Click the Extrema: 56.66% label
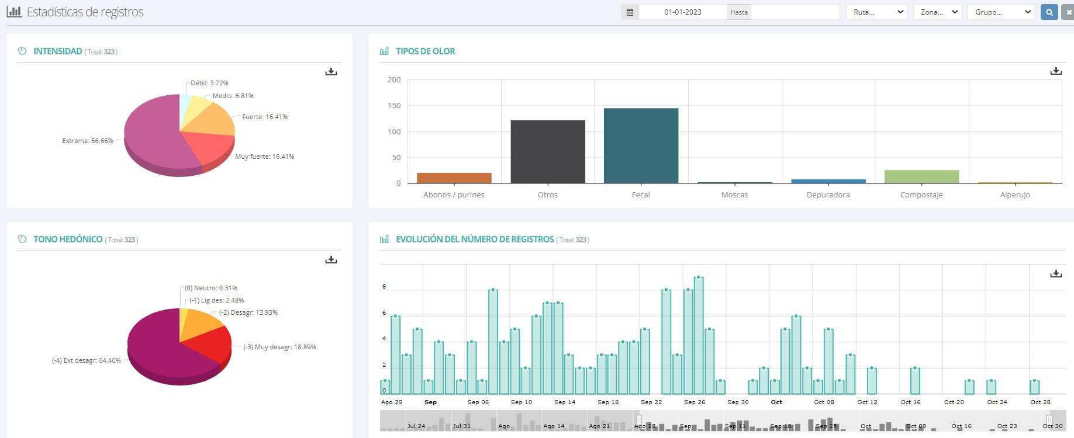This screenshot has height=438, width=1074. click(x=88, y=141)
